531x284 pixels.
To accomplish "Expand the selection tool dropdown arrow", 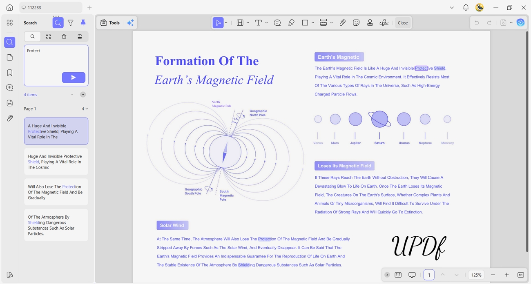I will point(226,23).
